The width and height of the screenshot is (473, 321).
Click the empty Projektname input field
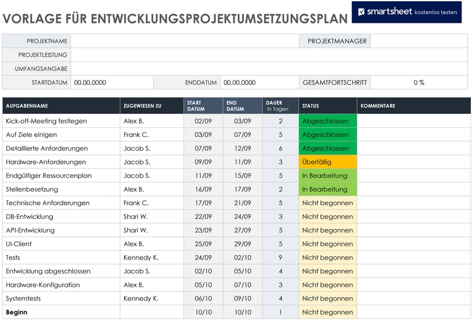point(185,41)
